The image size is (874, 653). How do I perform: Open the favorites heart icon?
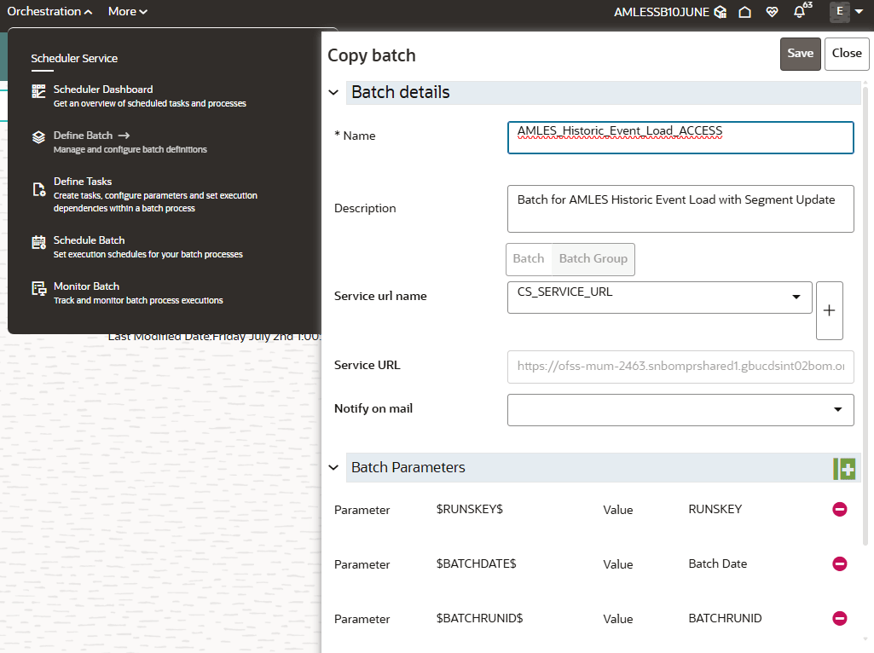[772, 12]
